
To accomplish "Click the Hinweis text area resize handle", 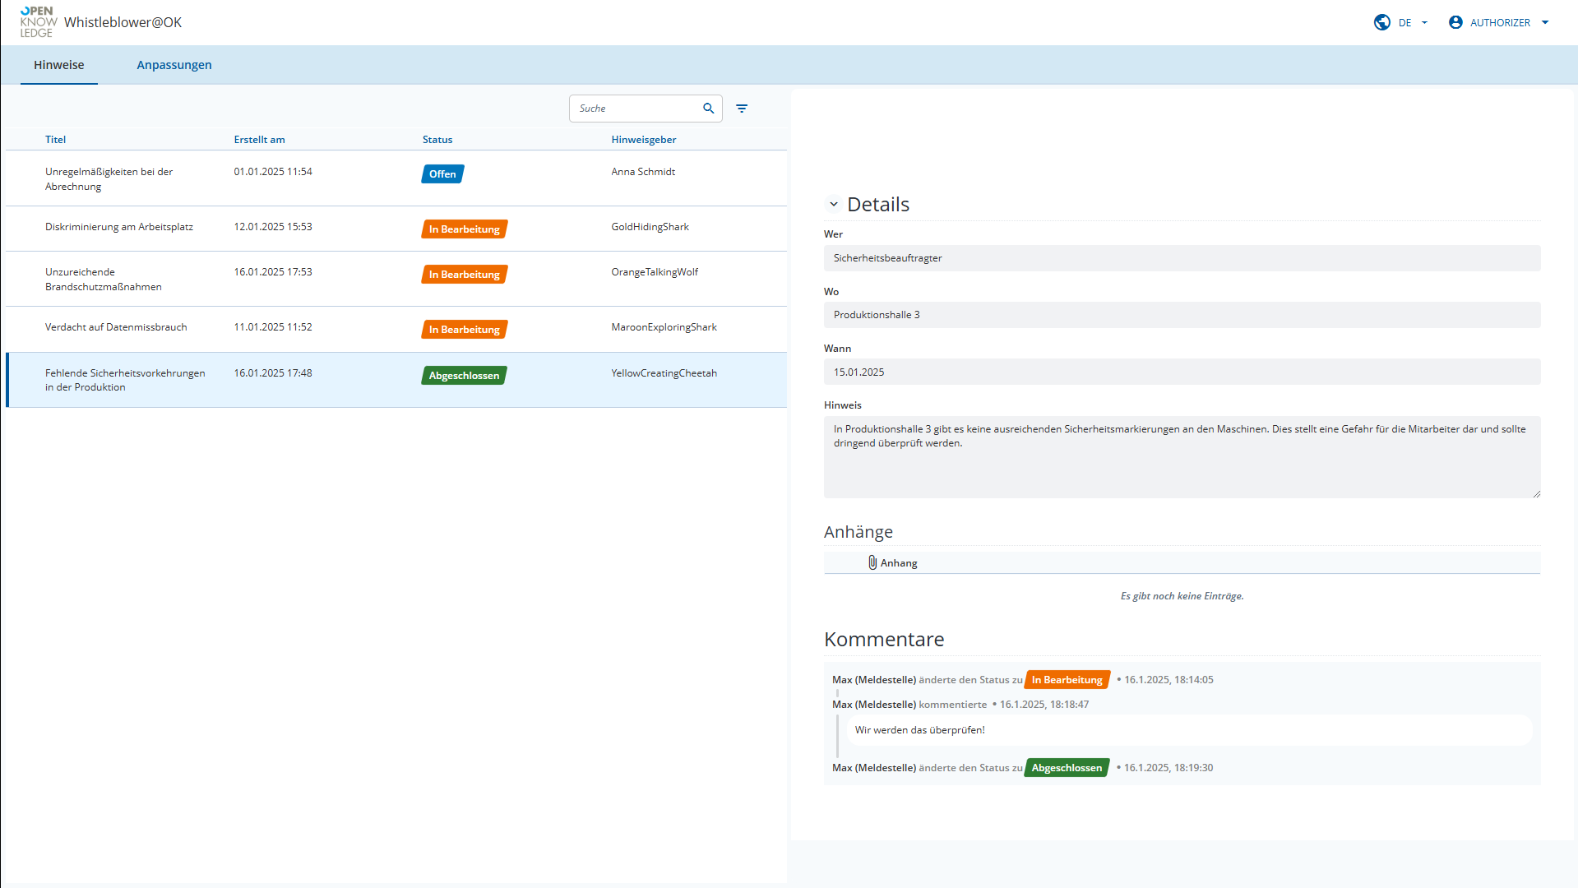I will click(x=1535, y=493).
